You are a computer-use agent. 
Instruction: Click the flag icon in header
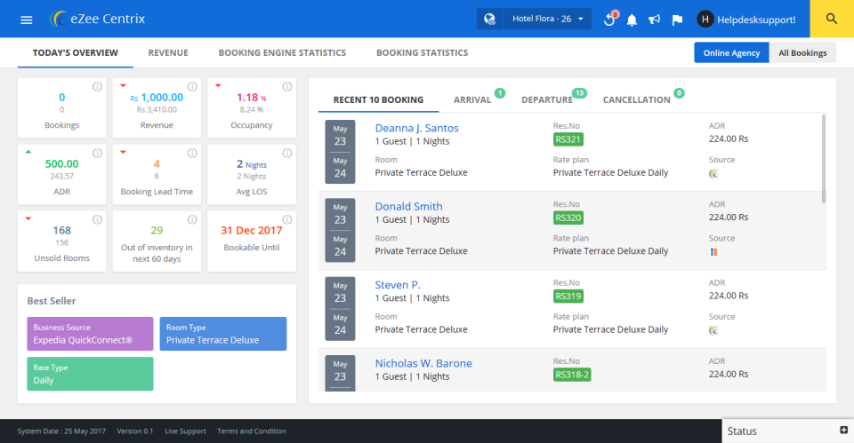coord(677,20)
